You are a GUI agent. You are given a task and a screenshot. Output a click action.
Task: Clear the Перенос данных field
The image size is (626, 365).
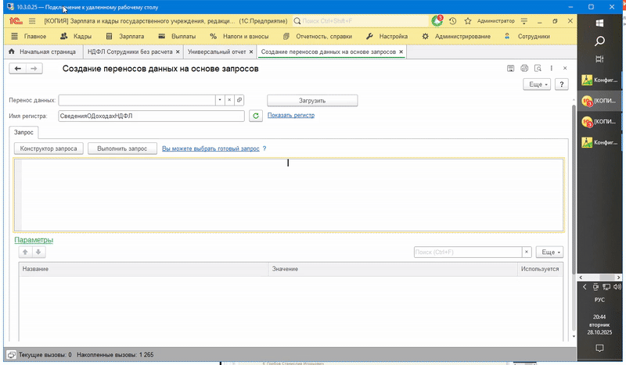(x=229, y=100)
